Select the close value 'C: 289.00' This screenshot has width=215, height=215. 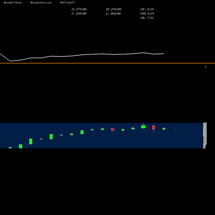(79, 14)
